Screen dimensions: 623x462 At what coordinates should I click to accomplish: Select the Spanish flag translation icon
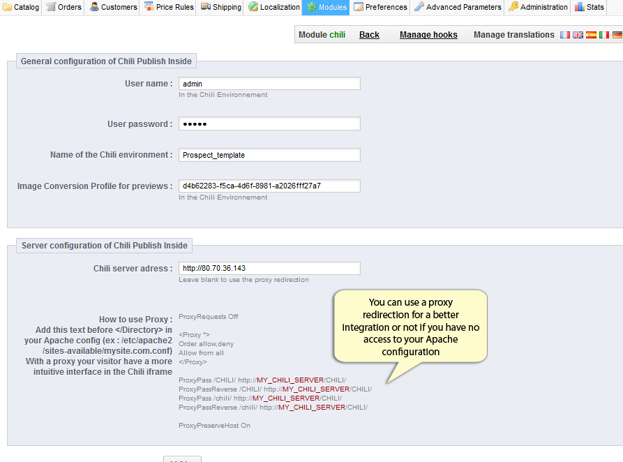point(591,35)
